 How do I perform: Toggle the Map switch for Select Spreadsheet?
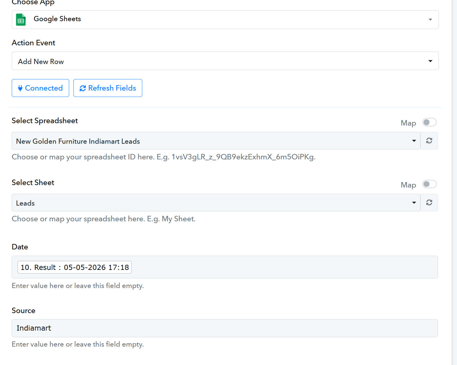(429, 122)
